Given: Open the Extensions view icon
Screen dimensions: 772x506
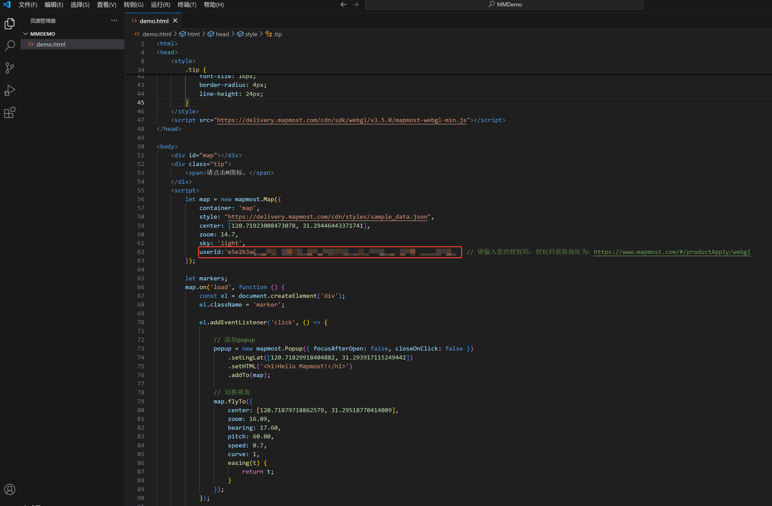Looking at the screenshot, I should (10, 113).
